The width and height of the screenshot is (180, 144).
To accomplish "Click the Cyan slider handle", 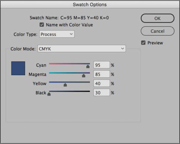I will click(x=88, y=66).
